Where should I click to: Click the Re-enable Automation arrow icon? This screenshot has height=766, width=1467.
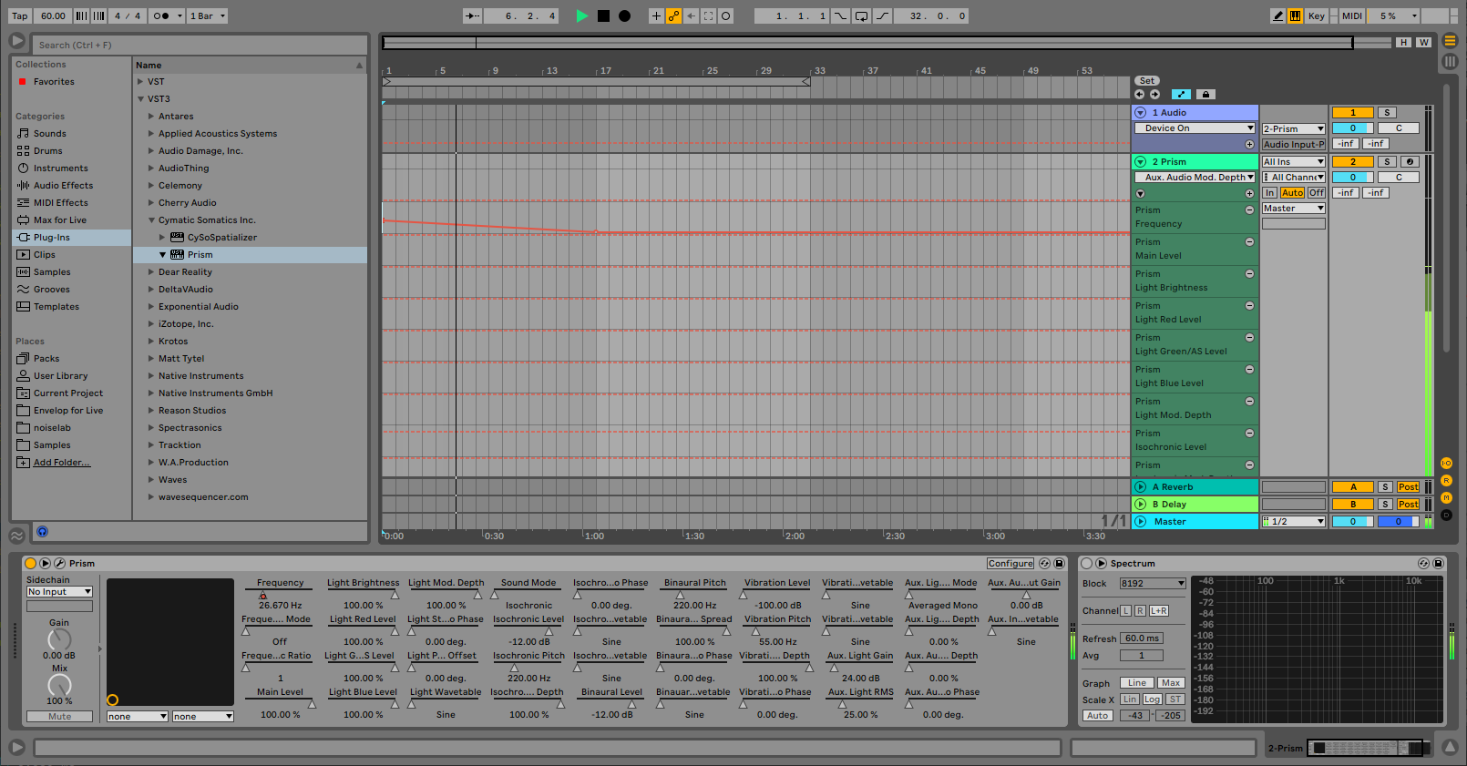[x=691, y=15]
